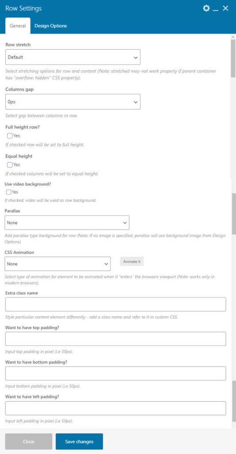Click the Animate it button

pyautogui.click(x=132, y=262)
